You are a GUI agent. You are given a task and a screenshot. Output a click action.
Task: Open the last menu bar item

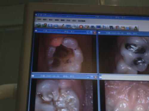(x=82, y=21)
